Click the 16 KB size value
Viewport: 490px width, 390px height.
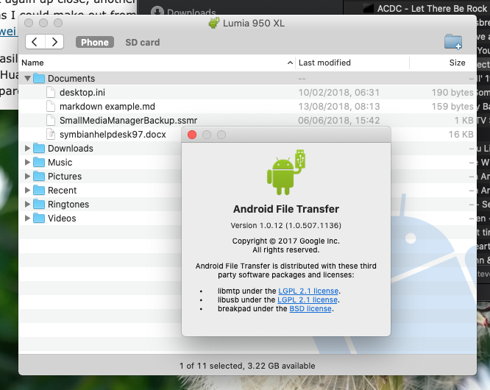pyautogui.click(x=461, y=135)
